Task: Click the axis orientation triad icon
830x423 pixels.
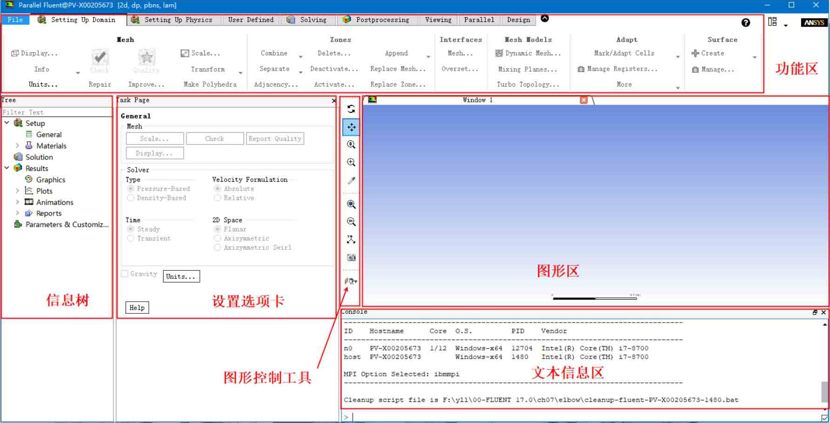Action: [351, 239]
